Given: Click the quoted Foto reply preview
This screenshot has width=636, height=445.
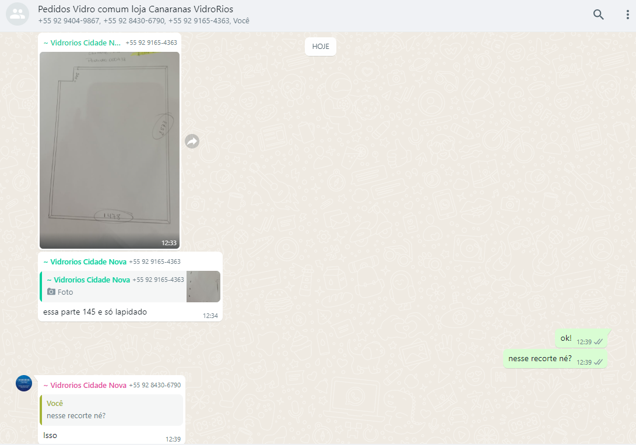Looking at the screenshot, I should 130,287.
